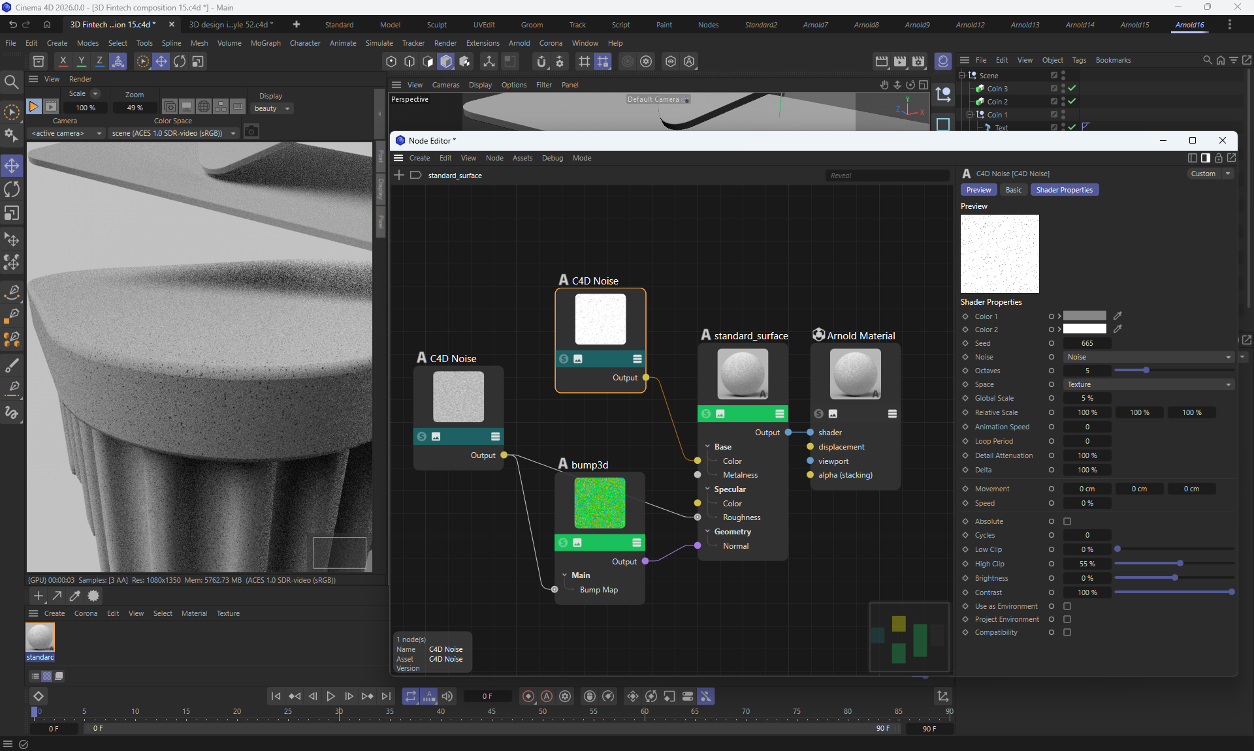
Task: Click the Basic tab button
Action: 1014,190
